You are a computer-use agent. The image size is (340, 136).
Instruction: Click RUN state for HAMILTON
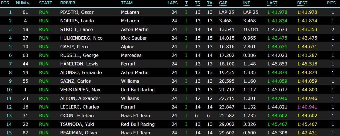[44, 64]
